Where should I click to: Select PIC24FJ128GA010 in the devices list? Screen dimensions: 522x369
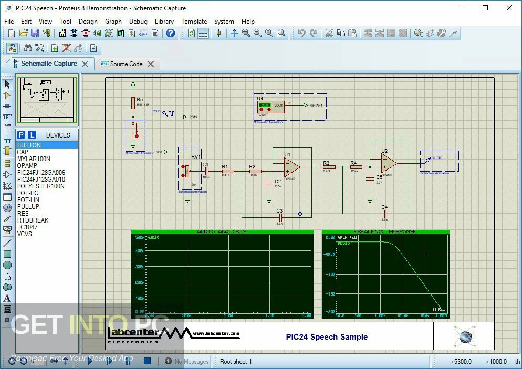pos(47,179)
